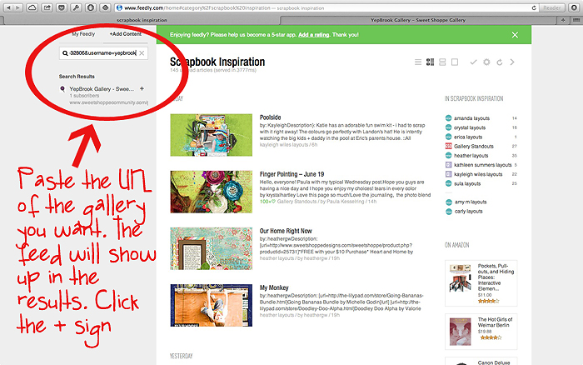This screenshot has height=365, width=583.
Task: Add YepBrook Gallery feed with plus sign
Action: pyautogui.click(x=142, y=88)
